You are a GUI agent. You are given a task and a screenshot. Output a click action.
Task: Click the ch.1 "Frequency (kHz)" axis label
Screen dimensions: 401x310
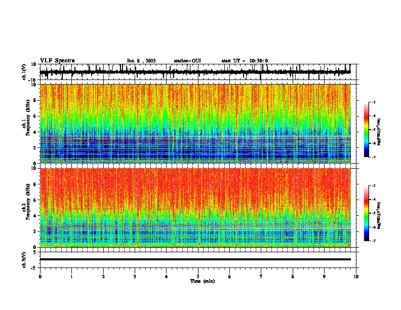[x=28, y=118]
